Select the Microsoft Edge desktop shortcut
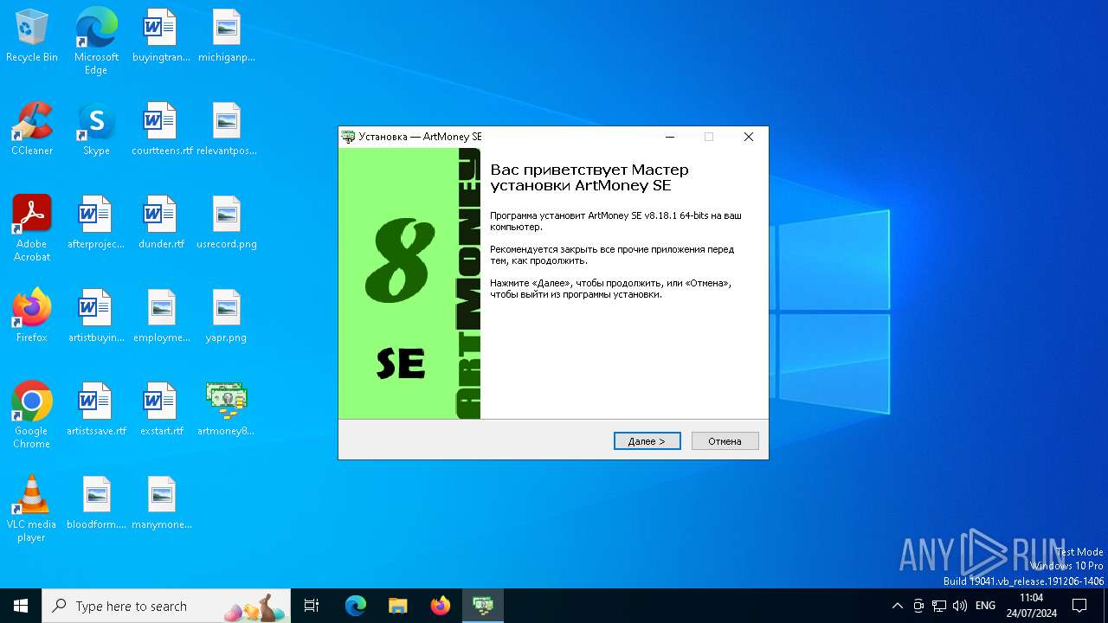Image resolution: width=1108 pixels, height=623 pixels. (96, 42)
